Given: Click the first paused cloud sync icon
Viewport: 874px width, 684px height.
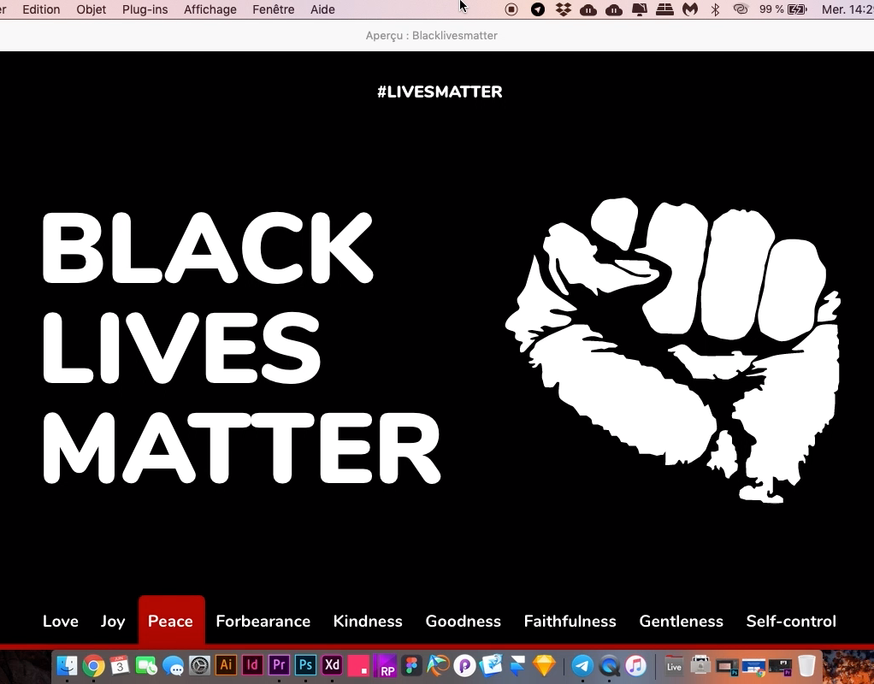Looking at the screenshot, I should pyautogui.click(x=588, y=9).
